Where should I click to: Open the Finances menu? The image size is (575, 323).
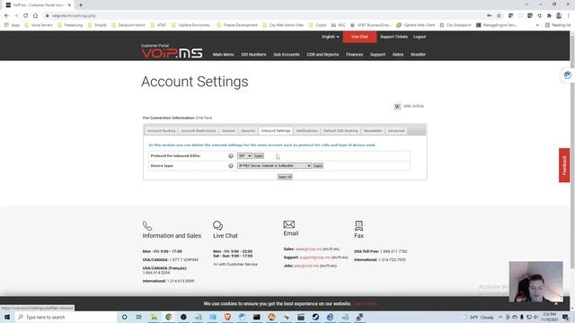tap(354, 55)
